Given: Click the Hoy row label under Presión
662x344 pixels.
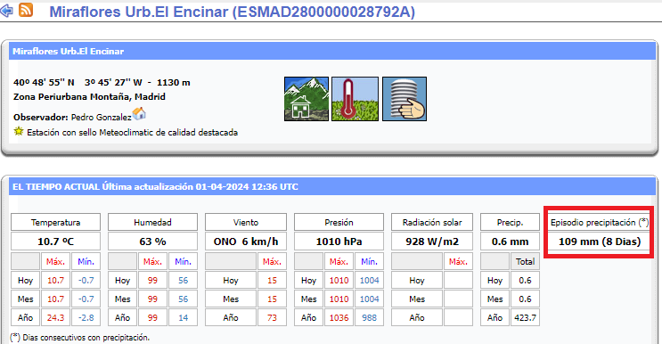Looking at the screenshot, I should click(308, 280).
